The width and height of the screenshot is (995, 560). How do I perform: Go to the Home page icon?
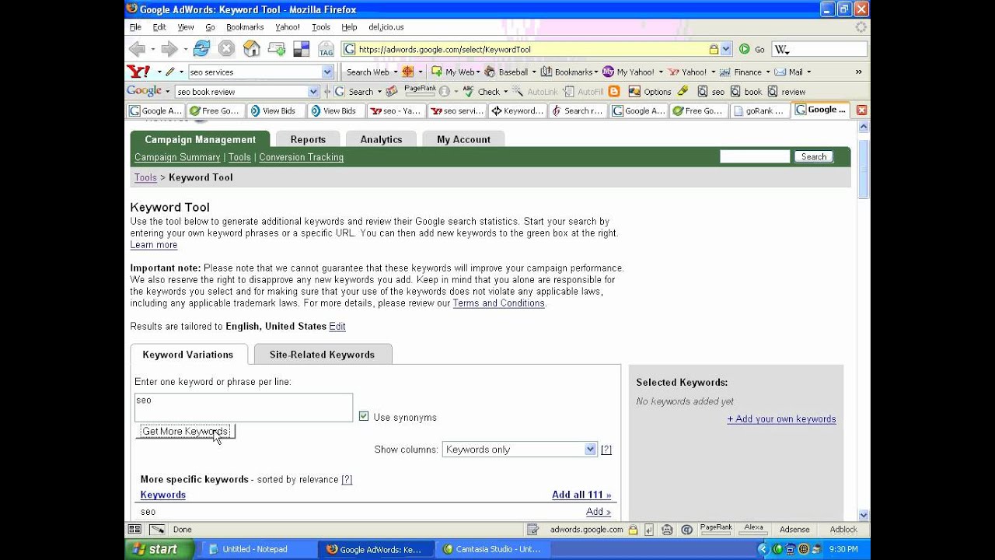(x=252, y=49)
